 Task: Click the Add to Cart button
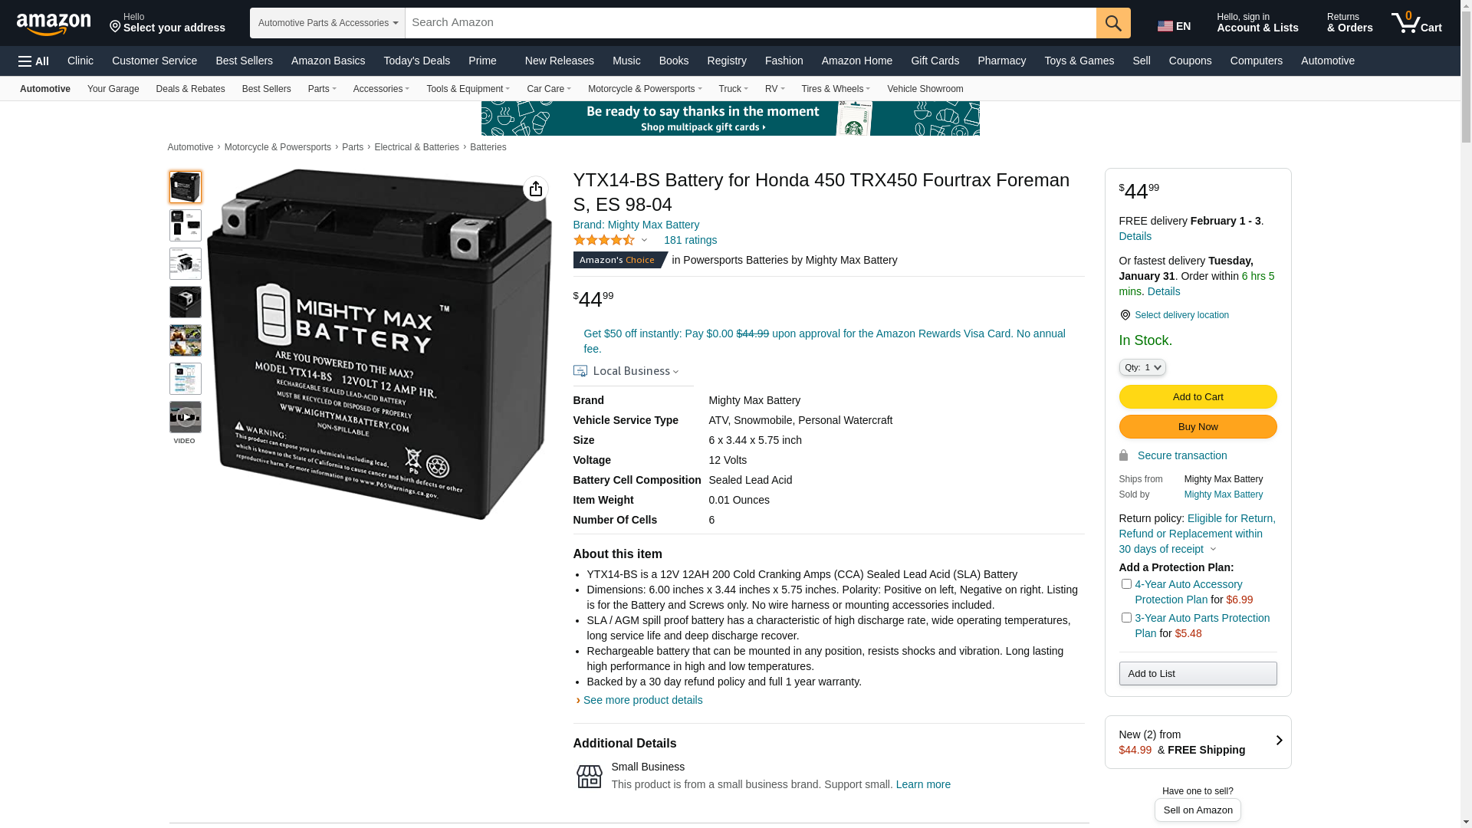click(1198, 397)
